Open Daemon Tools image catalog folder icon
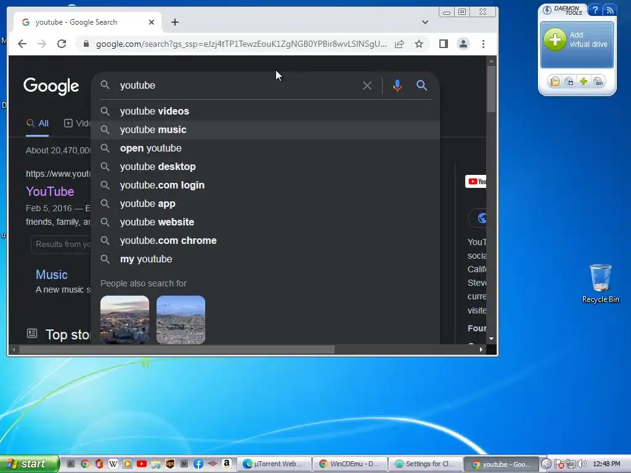 [x=555, y=82]
